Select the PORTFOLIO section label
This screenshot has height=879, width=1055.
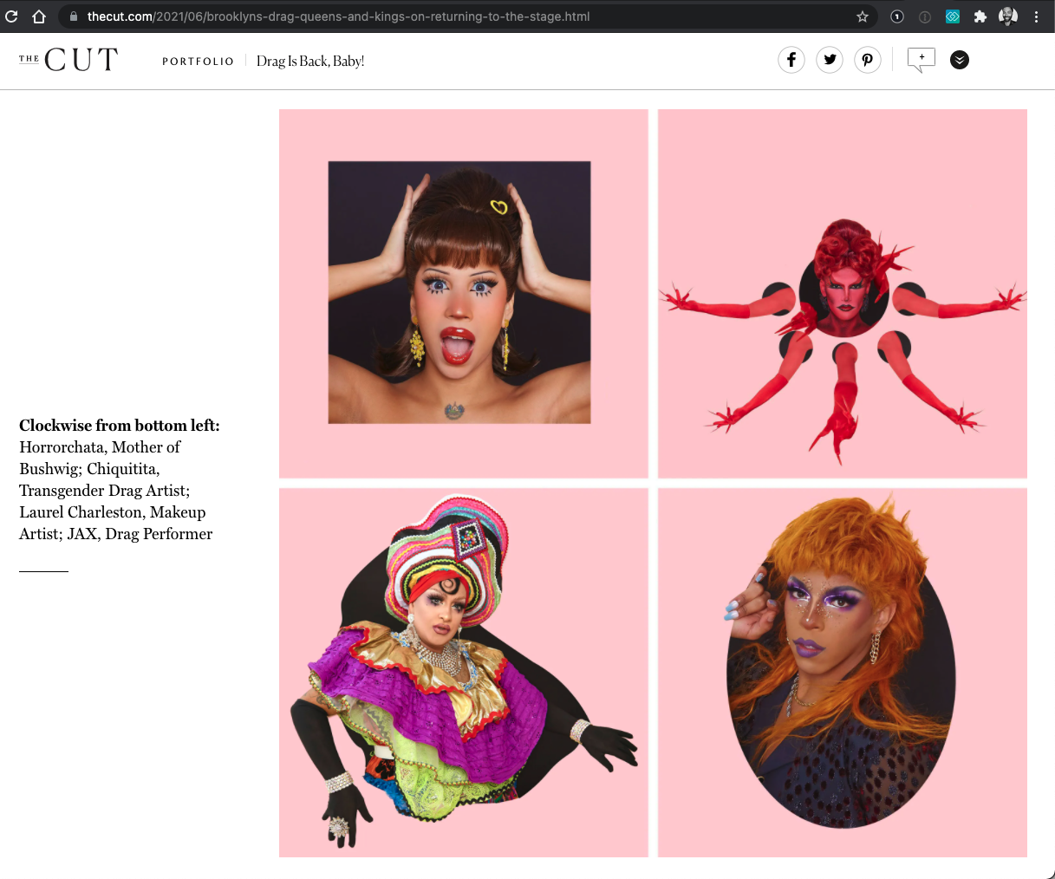coord(198,61)
